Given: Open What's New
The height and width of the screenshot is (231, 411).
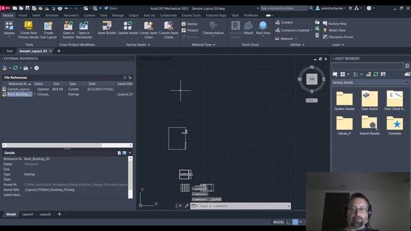Looking at the screenshot, I should pos(334,30).
